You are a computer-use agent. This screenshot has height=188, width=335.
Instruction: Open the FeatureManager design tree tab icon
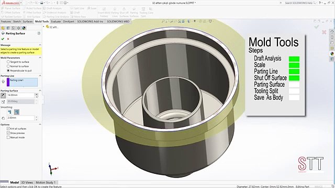pos(3,28)
